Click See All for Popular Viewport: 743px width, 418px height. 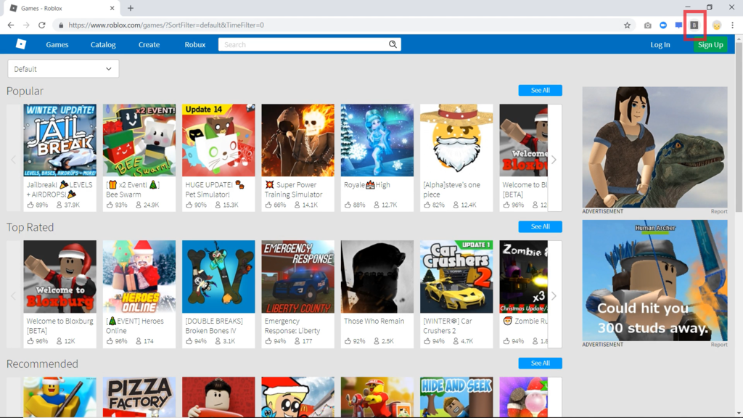point(540,90)
